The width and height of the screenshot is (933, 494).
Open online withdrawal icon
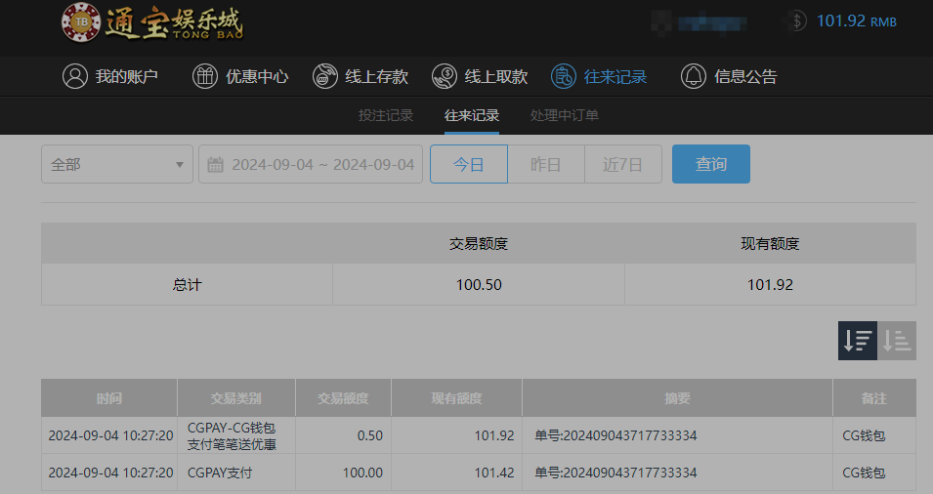pyautogui.click(x=445, y=76)
